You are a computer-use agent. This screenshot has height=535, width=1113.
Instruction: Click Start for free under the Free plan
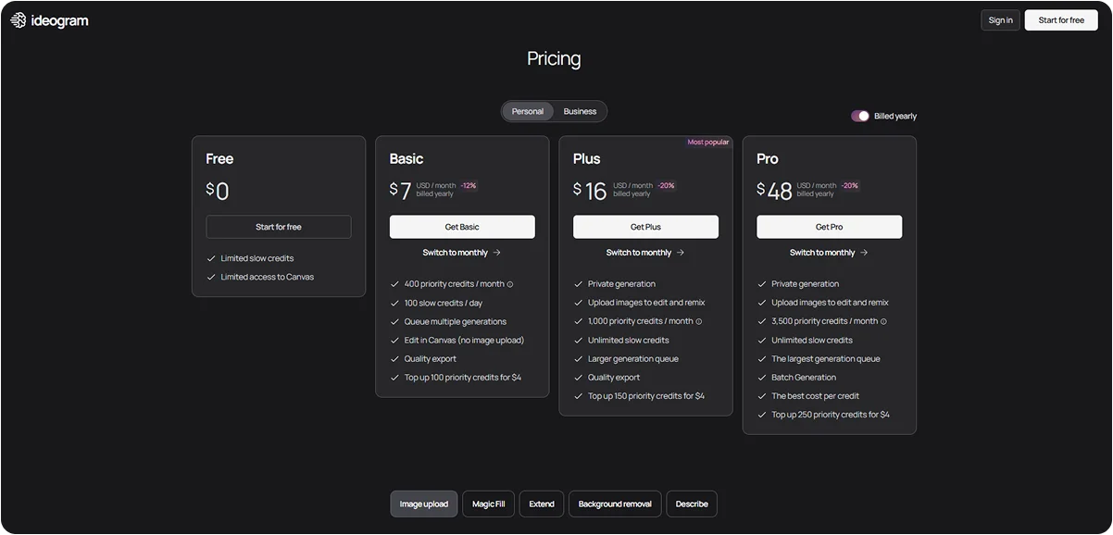click(x=278, y=226)
